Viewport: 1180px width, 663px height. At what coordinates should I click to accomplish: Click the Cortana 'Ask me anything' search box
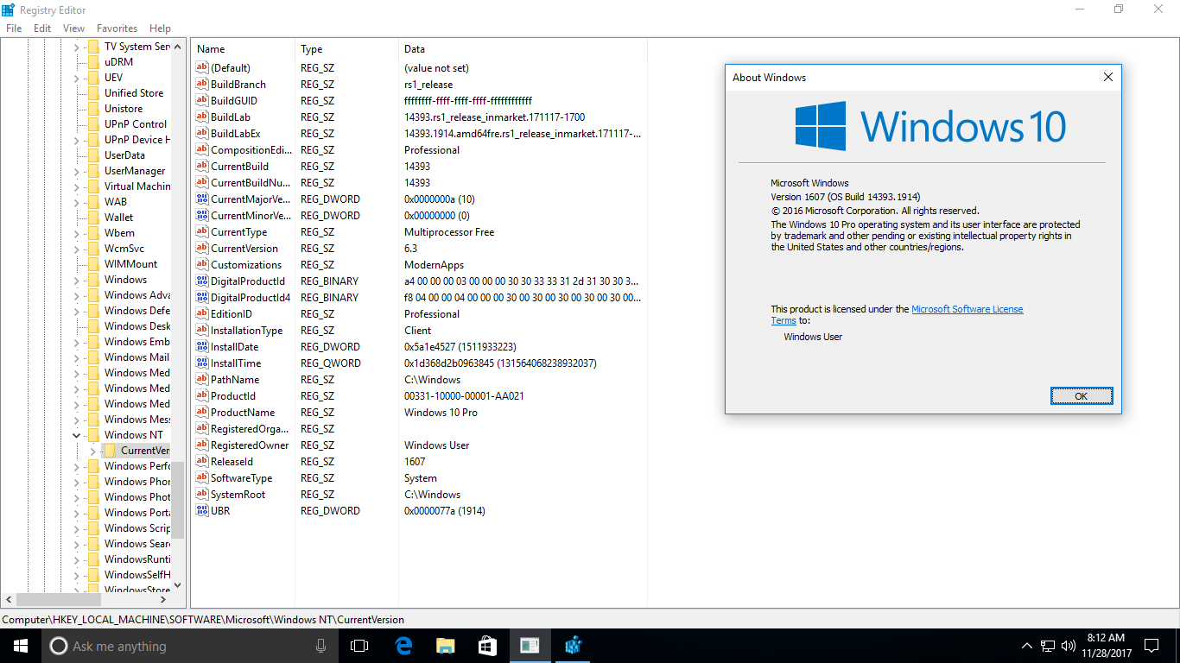(192, 646)
